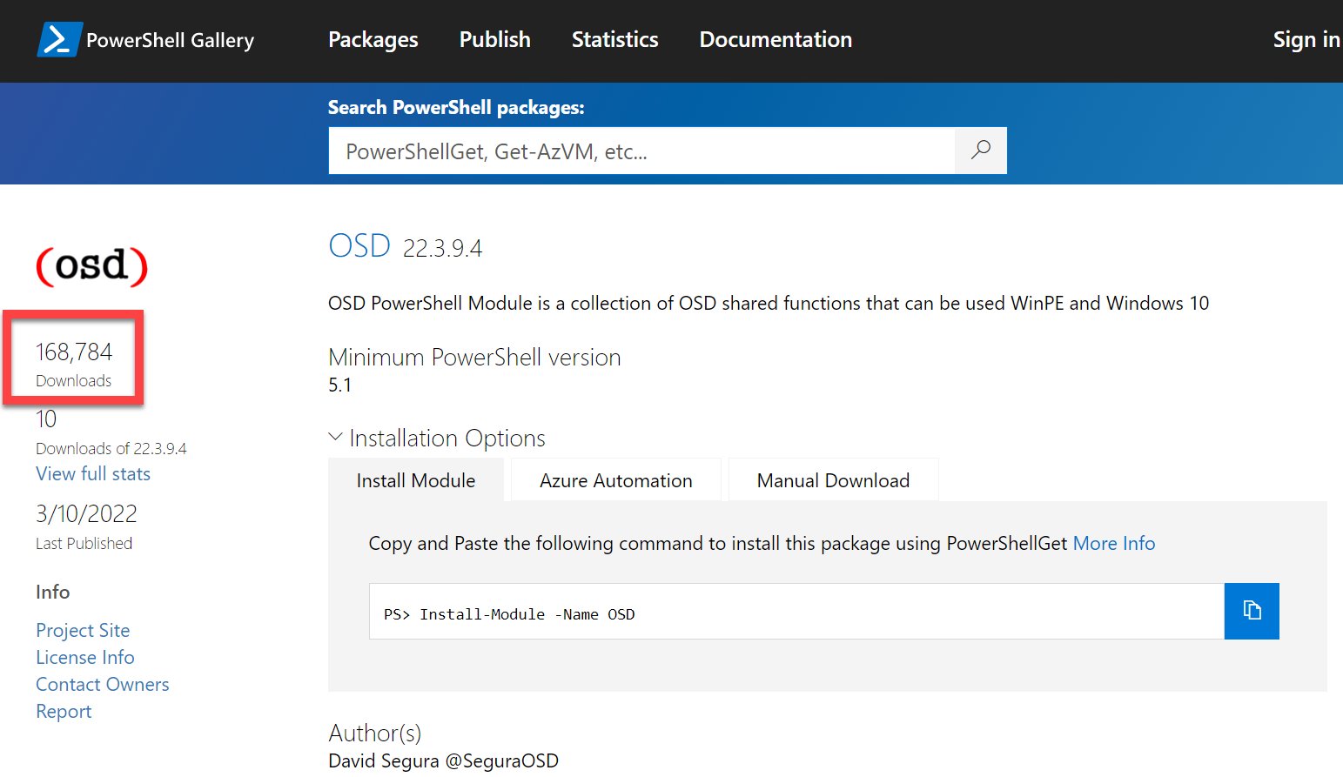This screenshot has height=777, width=1343.
Task: Click the PowerShell Gallery logo icon
Action: pyautogui.click(x=58, y=38)
